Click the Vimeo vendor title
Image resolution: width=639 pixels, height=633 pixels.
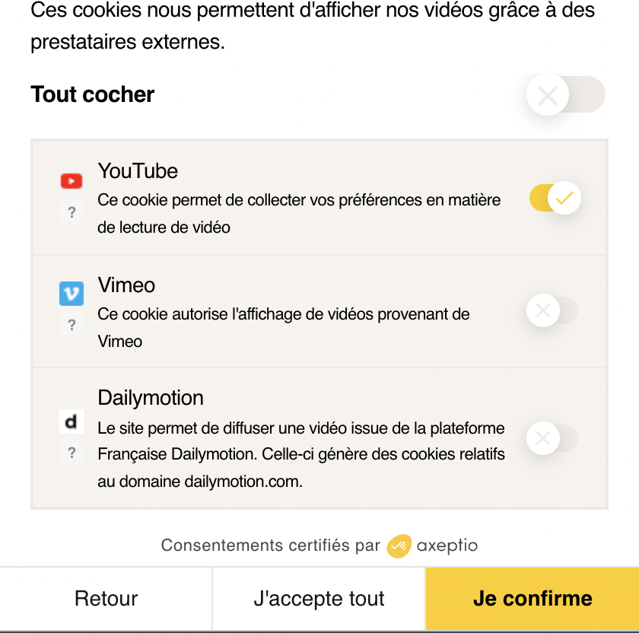click(126, 285)
